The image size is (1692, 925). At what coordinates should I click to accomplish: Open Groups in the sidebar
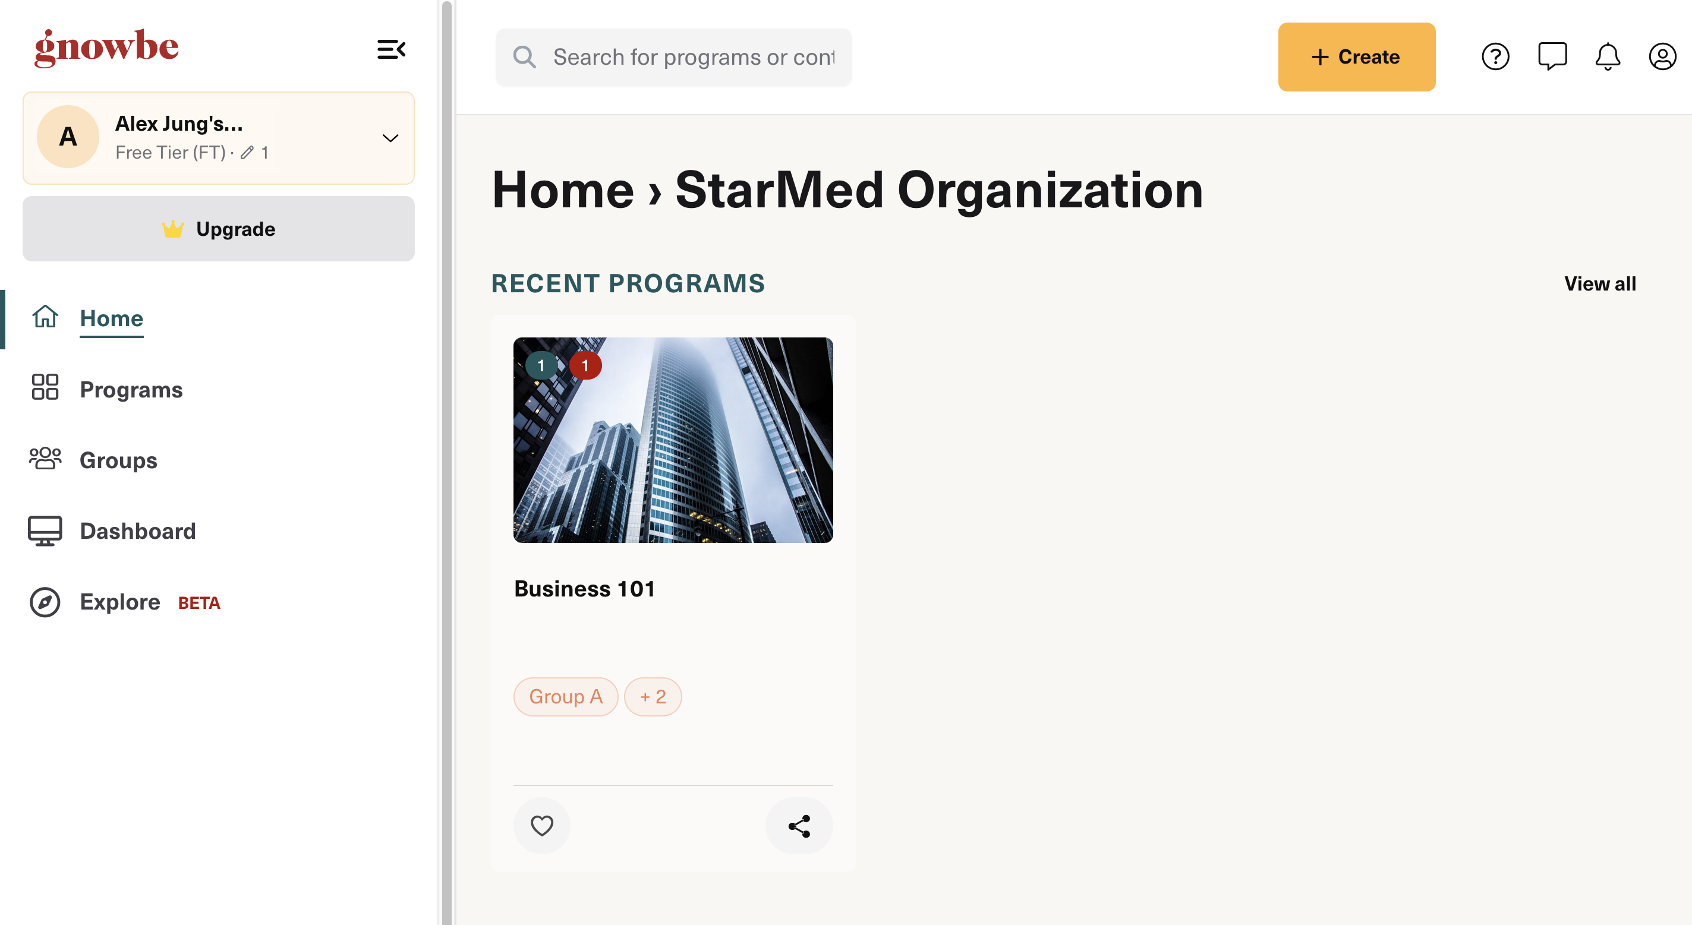pyautogui.click(x=118, y=460)
